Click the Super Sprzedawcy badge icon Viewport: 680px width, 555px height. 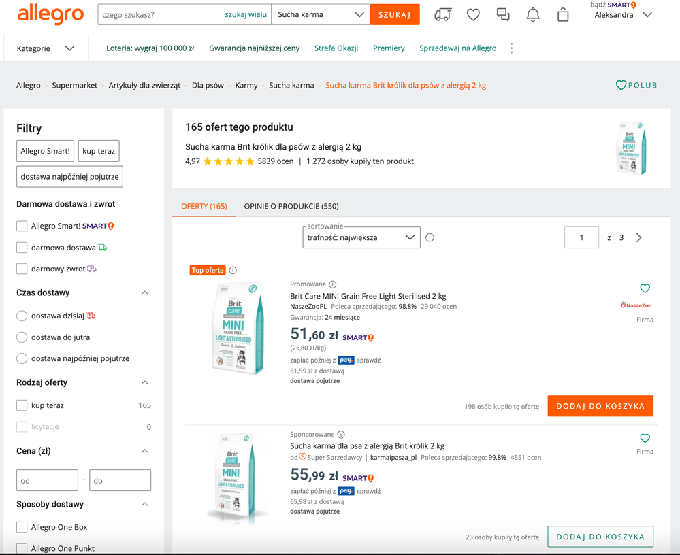pyautogui.click(x=303, y=457)
